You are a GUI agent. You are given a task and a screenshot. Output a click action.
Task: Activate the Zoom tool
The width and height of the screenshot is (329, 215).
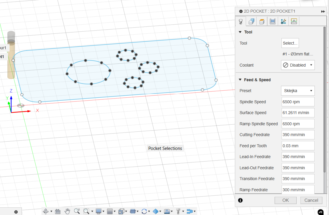(x=77, y=211)
